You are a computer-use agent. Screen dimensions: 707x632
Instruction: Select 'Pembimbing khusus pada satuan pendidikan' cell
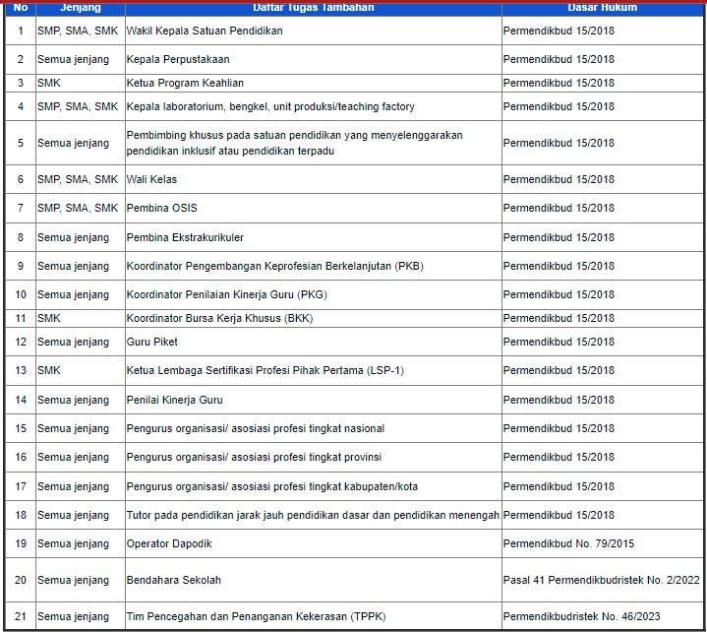[x=314, y=143]
